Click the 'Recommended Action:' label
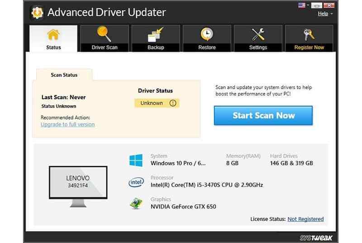Screen dimensions: 362x243 click(65, 118)
